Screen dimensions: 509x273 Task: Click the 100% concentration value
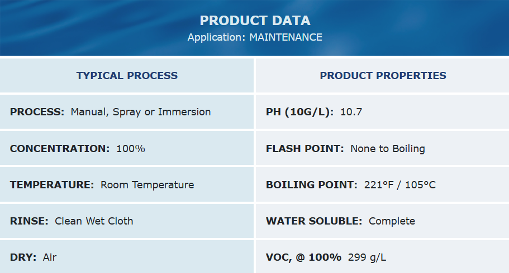131,149
